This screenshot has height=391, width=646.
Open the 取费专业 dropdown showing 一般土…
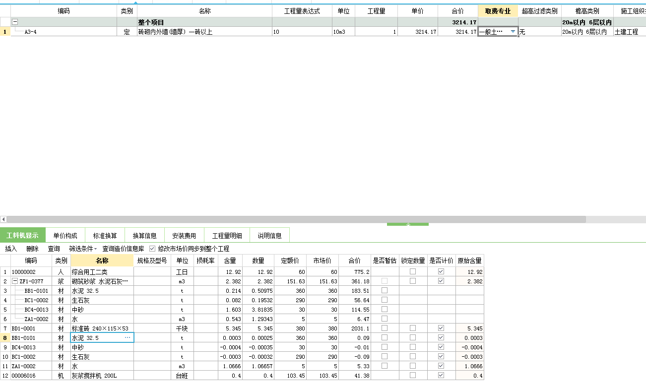pos(513,32)
